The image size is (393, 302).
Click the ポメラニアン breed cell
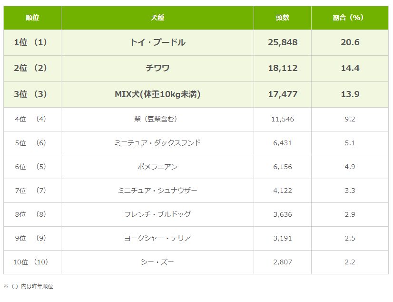(157, 167)
